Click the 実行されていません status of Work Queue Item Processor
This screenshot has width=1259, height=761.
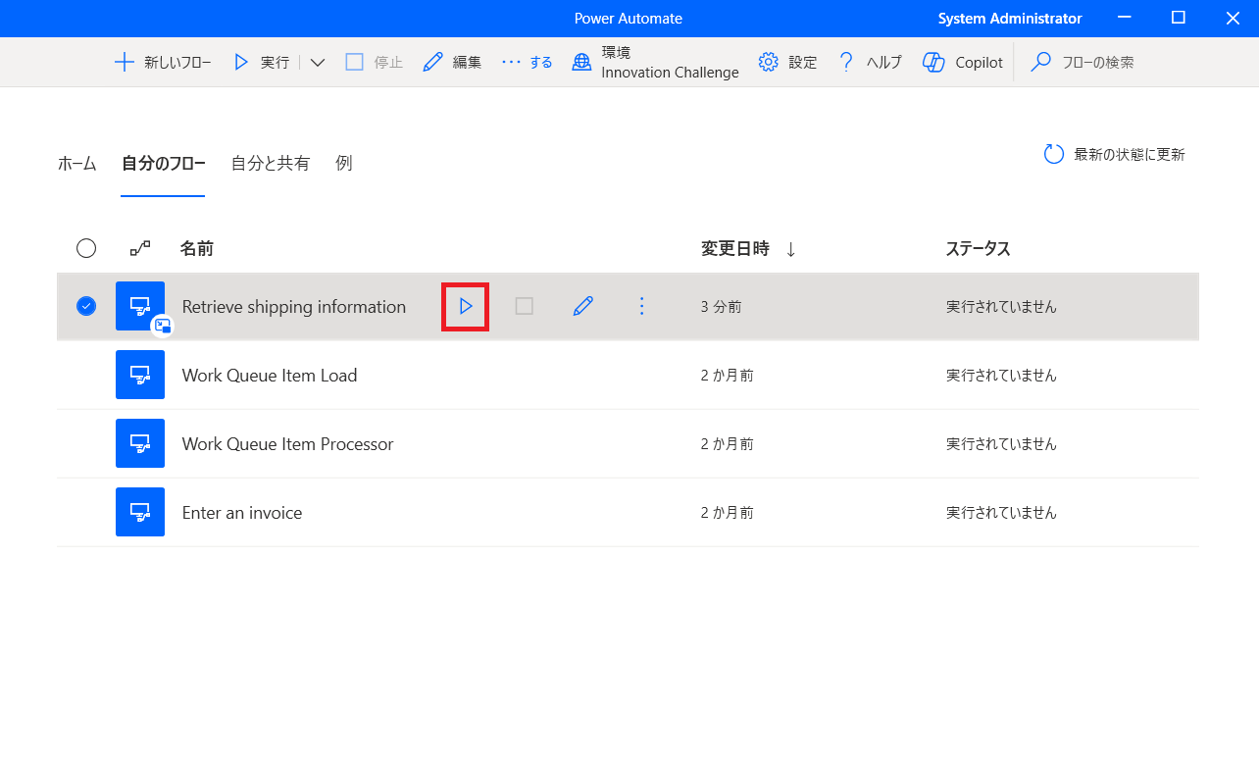click(1001, 444)
